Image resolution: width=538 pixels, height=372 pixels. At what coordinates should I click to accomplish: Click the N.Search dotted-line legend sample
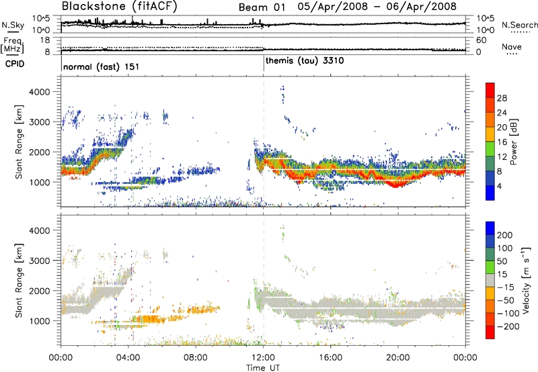(521, 32)
